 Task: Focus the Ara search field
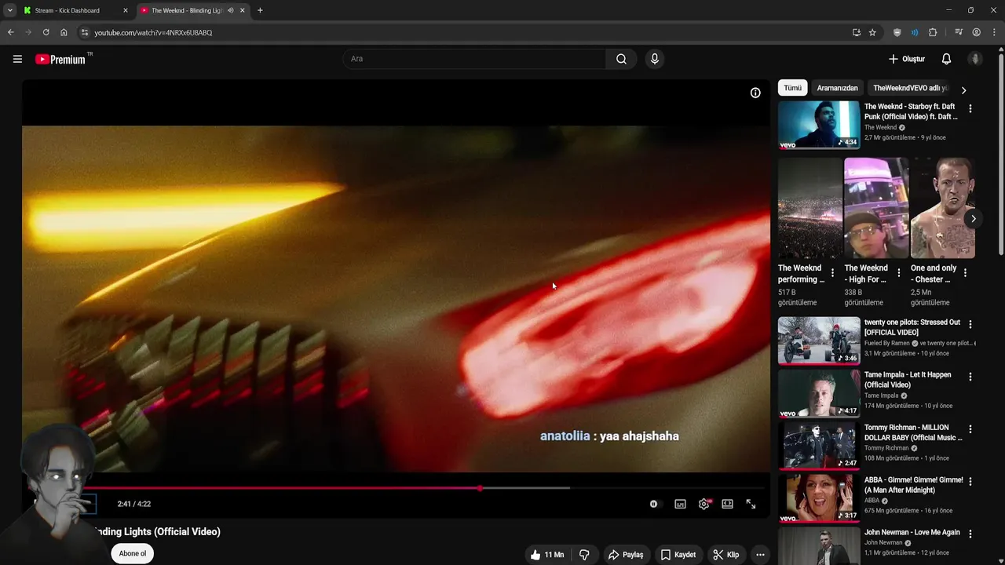pyautogui.click(x=474, y=59)
